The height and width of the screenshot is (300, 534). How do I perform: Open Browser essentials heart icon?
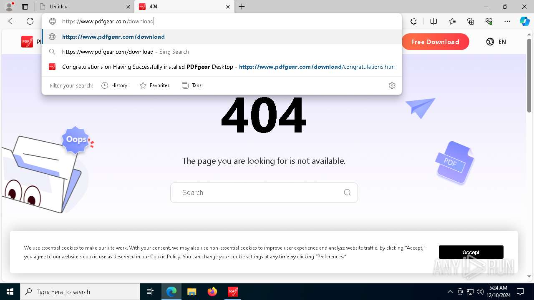click(x=489, y=21)
